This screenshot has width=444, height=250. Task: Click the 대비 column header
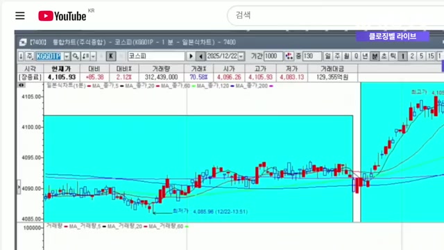(x=94, y=69)
